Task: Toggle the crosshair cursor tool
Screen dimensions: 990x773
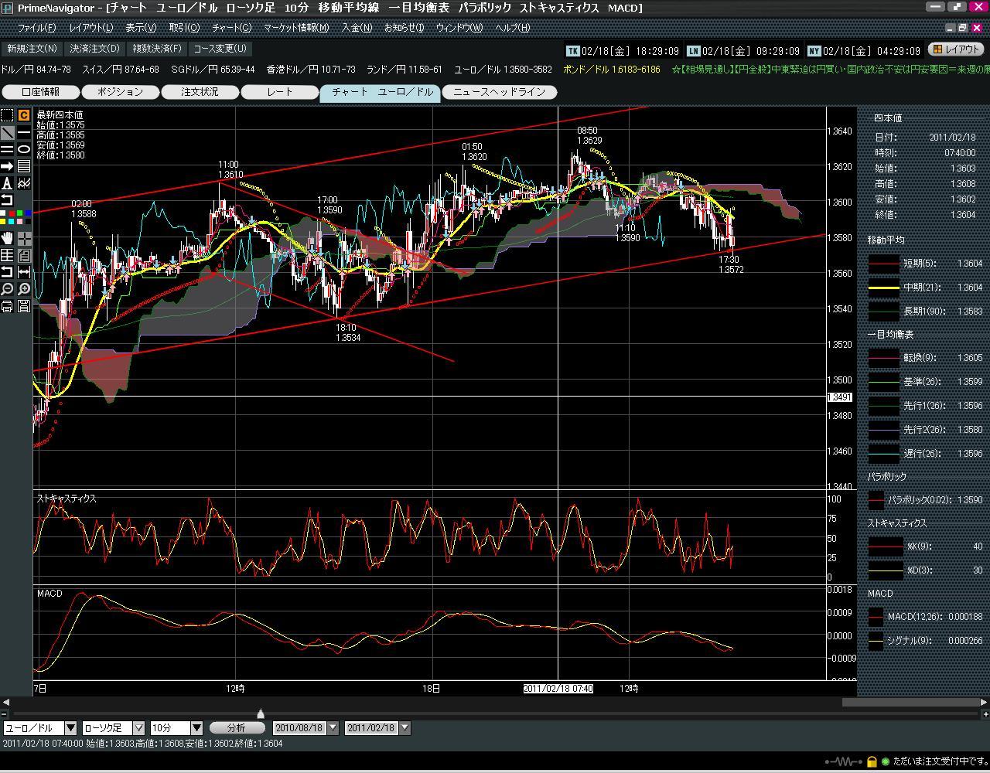Action: (x=24, y=238)
